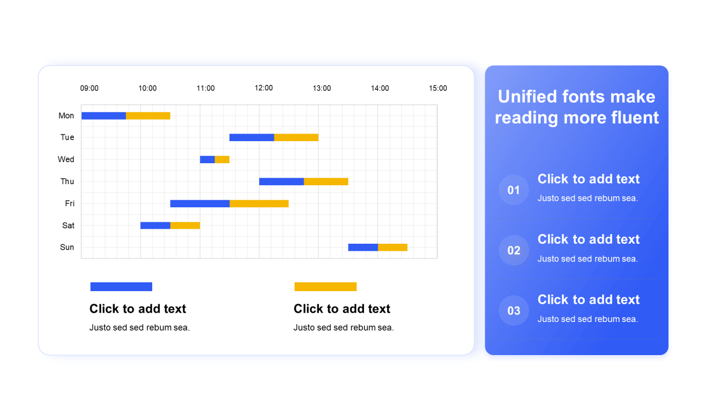Image resolution: width=706 pixels, height=397 pixels.
Task: Click 'Click to add text' beside 01
Action: (589, 179)
